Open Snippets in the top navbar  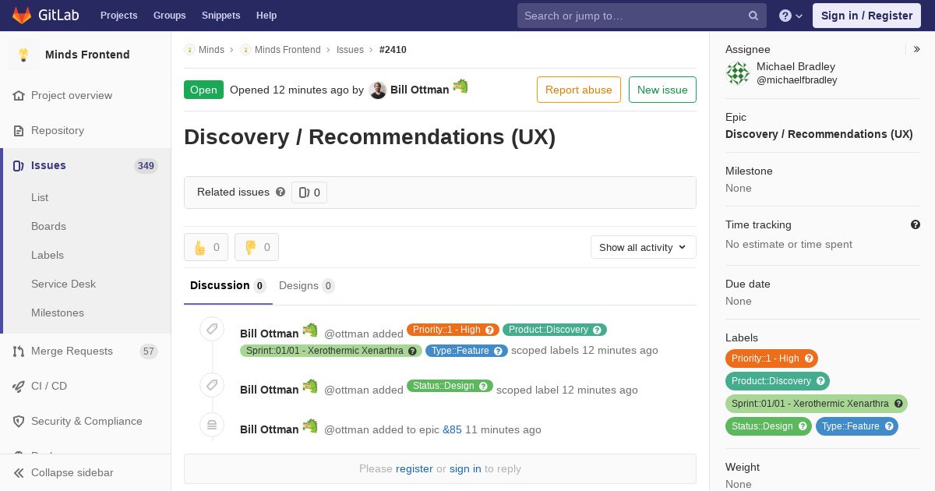coord(221,16)
